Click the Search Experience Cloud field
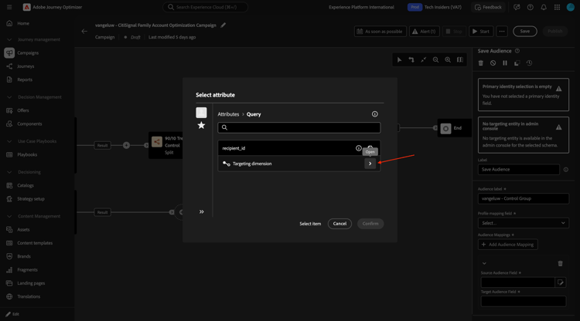The height and width of the screenshot is (321, 580). coord(205,7)
